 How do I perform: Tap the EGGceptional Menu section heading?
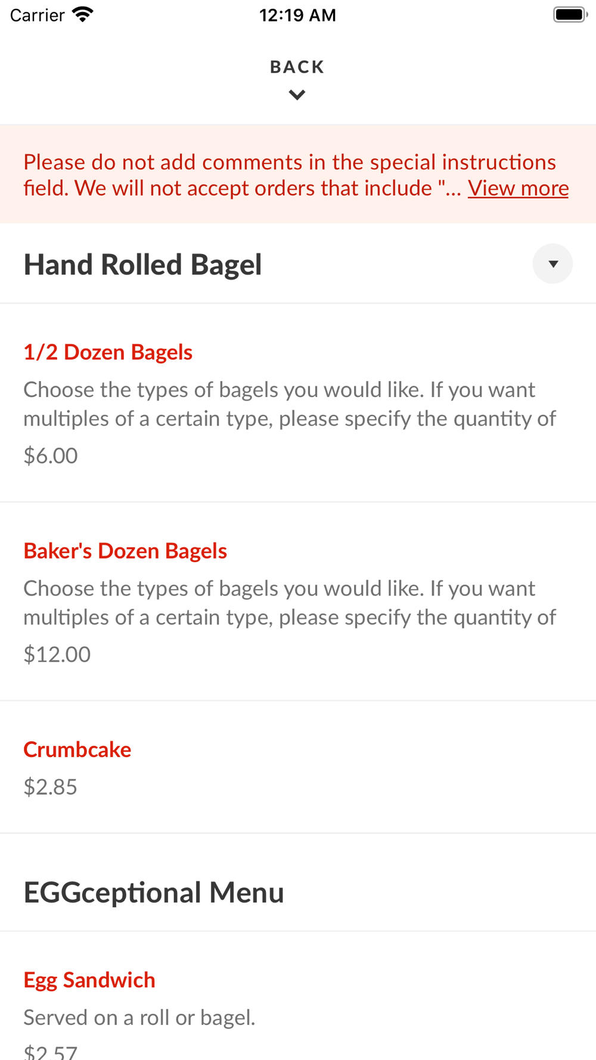point(154,892)
